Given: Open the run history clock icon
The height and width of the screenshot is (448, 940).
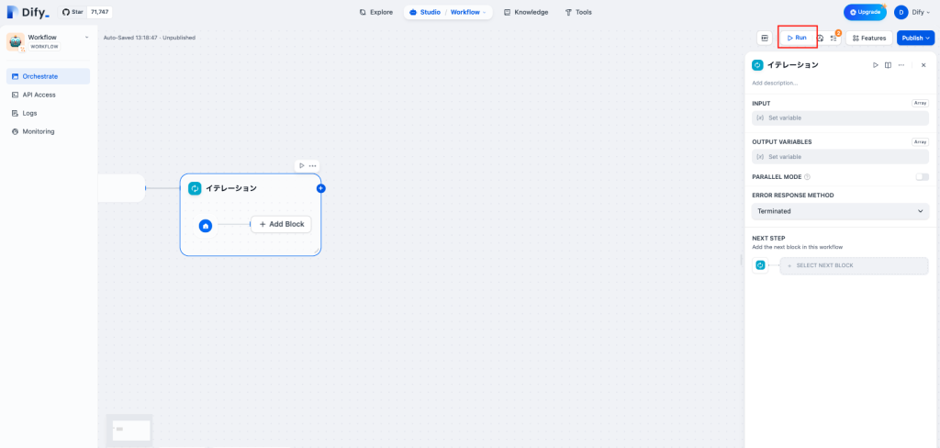Looking at the screenshot, I should click(x=820, y=38).
